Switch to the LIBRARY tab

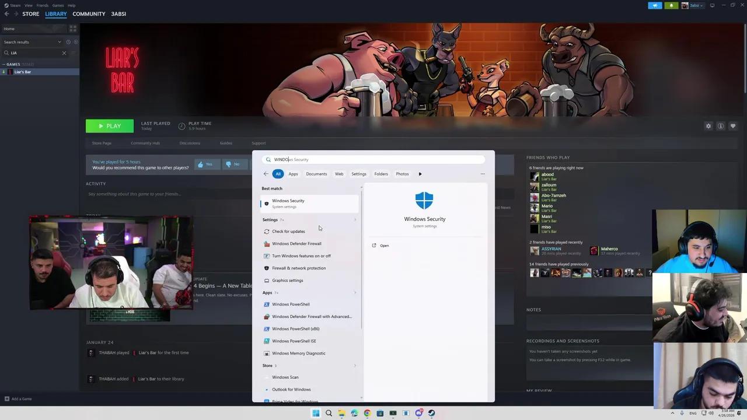click(56, 14)
